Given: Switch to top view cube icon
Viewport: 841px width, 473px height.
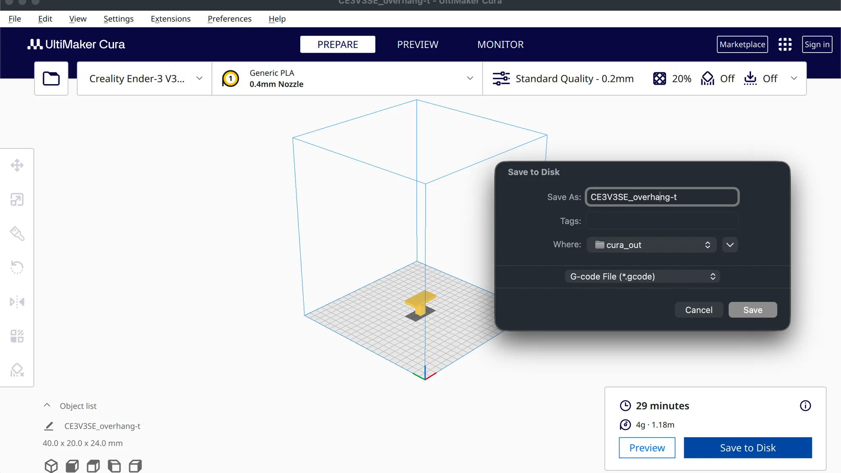Looking at the screenshot, I should click(x=93, y=466).
